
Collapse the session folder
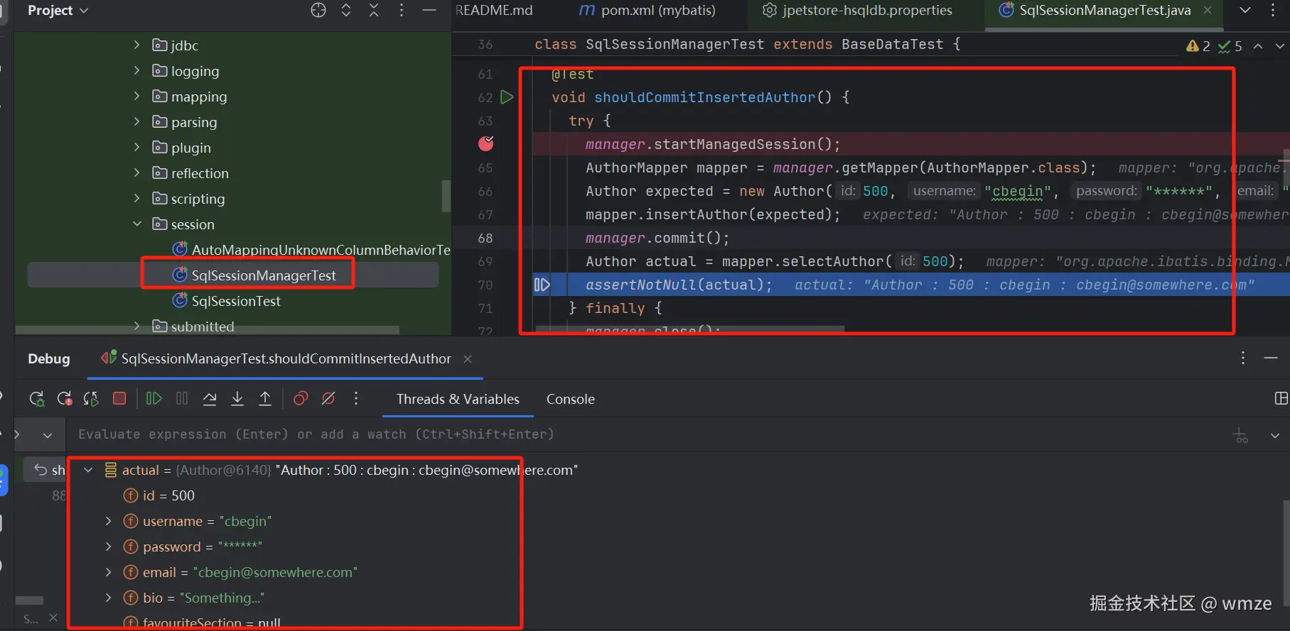(137, 224)
